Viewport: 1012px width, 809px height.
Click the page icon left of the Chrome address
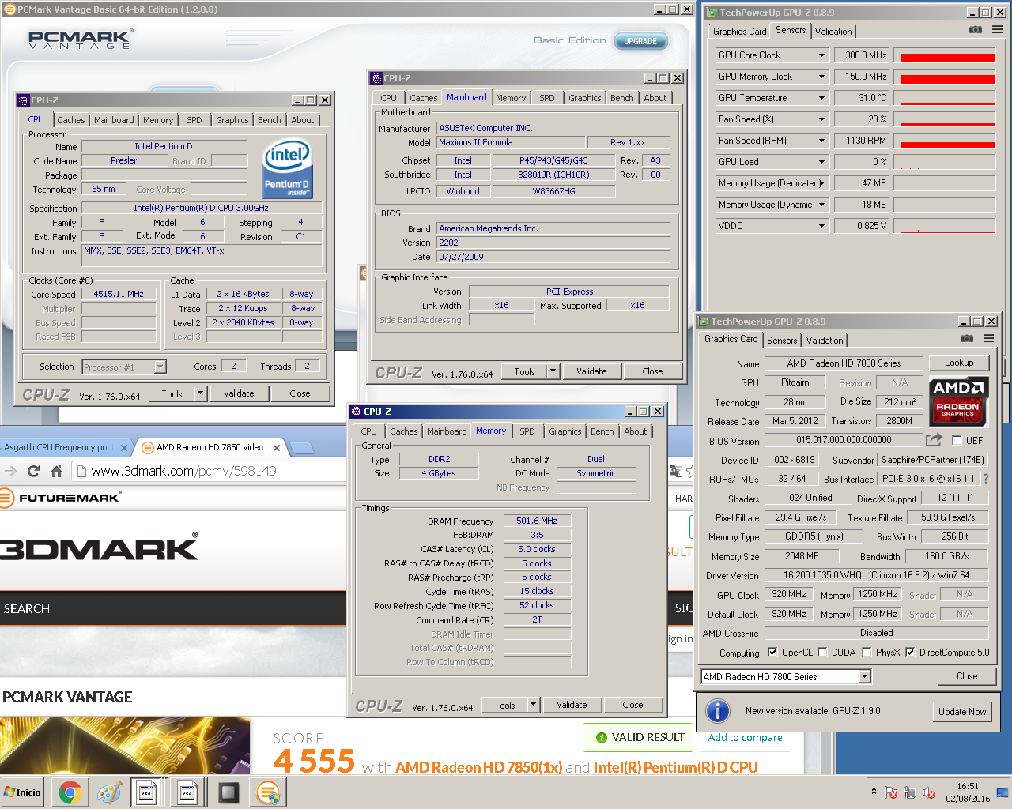coord(80,472)
